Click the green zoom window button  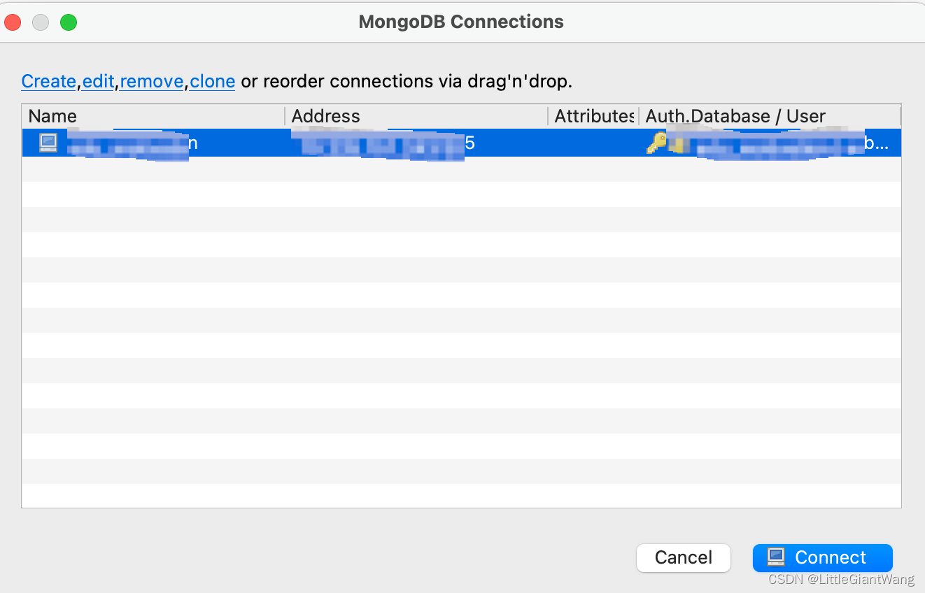69,22
